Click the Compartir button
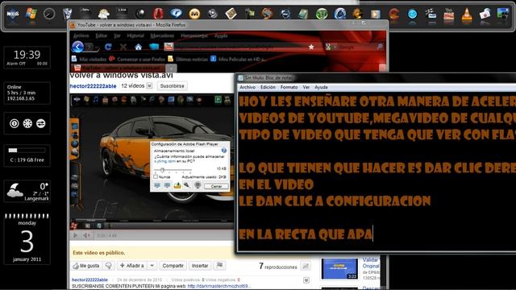 pyautogui.click(x=173, y=265)
